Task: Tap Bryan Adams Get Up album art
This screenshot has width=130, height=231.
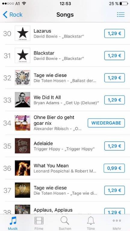Action: point(23,100)
